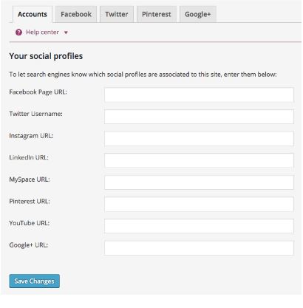Click the Help center question mark icon
The width and height of the screenshot is (303, 308).
tap(18, 32)
